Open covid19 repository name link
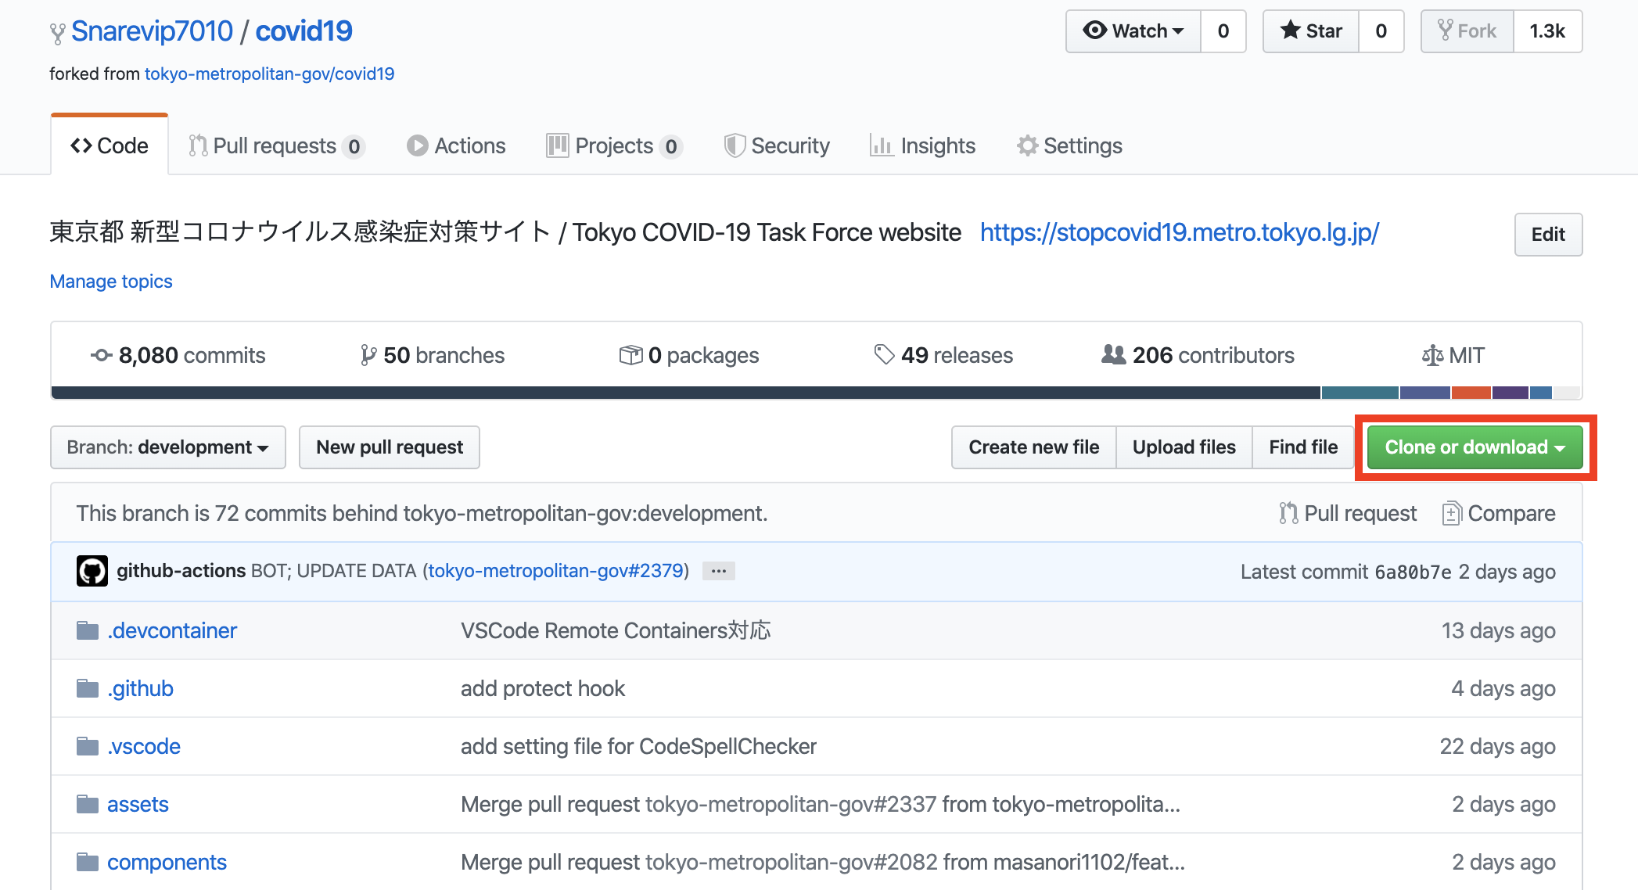 click(304, 31)
